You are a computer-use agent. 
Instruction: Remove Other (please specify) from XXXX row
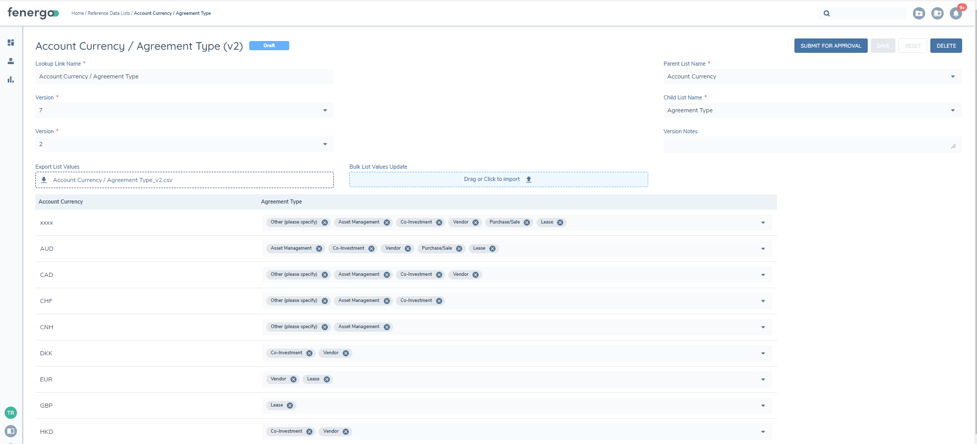(x=325, y=223)
